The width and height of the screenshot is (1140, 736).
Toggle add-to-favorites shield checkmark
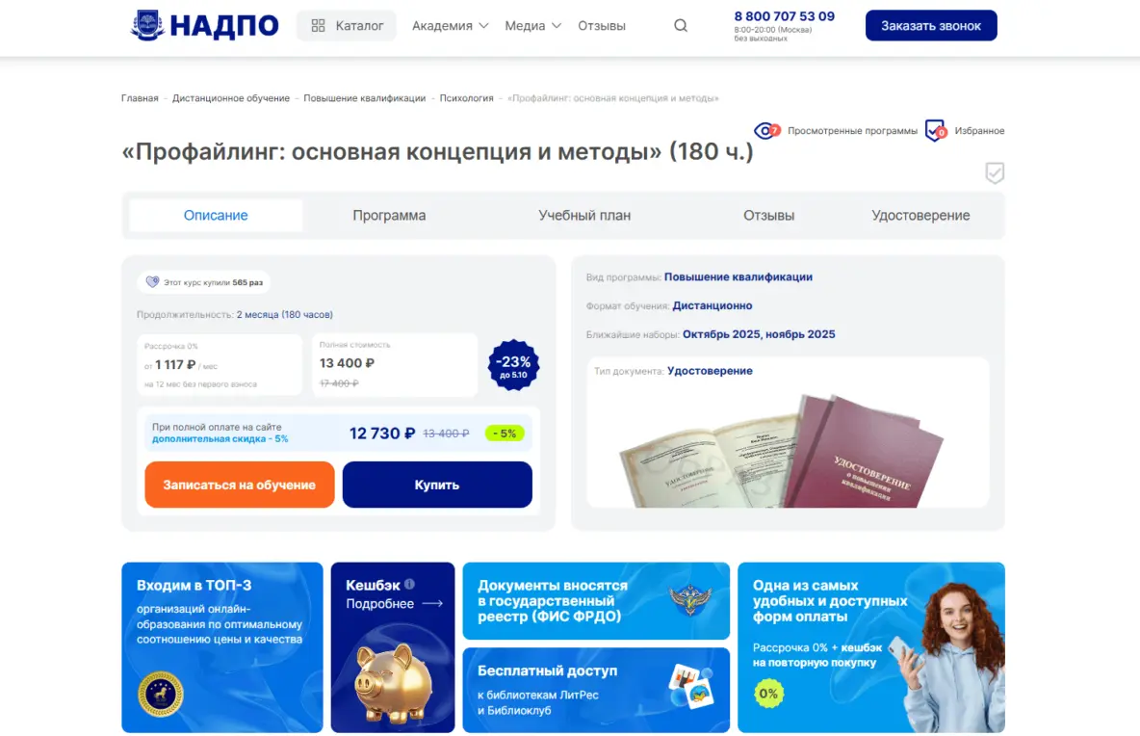click(x=995, y=173)
